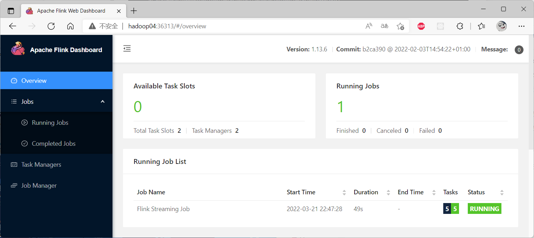Reload the page with the refresh icon
The image size is (534, 238).
pos(51,26)
